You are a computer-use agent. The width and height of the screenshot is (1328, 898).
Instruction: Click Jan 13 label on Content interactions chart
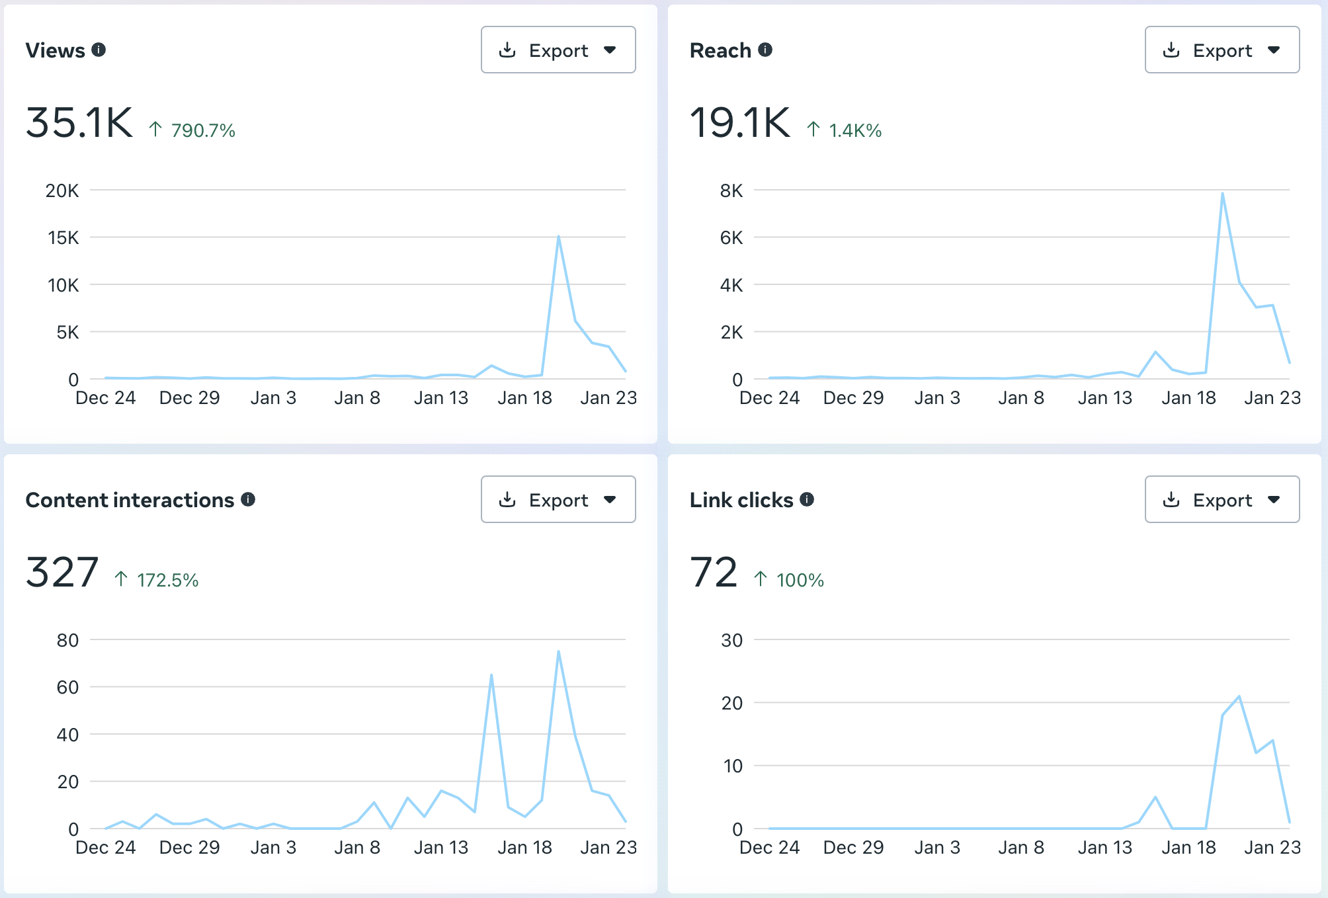tap(441, 848)
